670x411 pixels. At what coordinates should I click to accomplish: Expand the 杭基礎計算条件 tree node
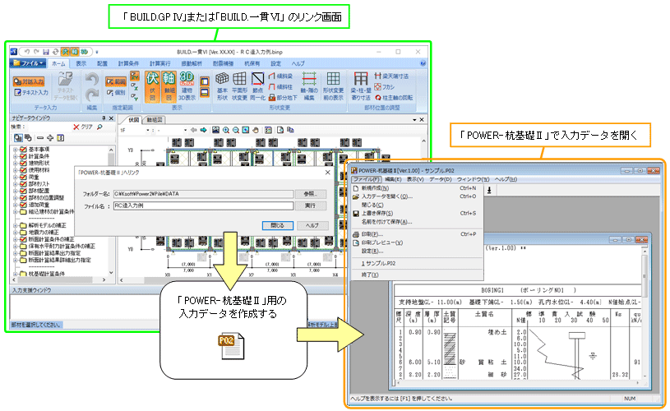16,274
